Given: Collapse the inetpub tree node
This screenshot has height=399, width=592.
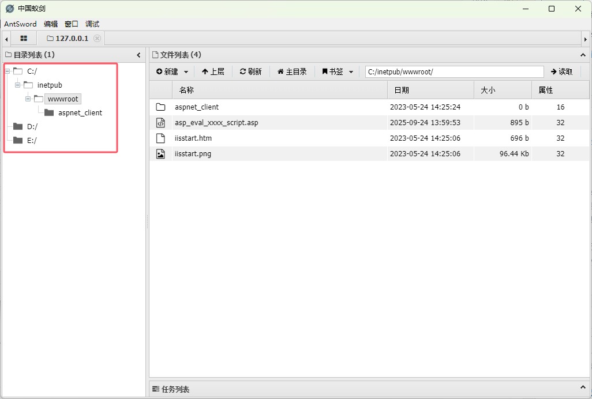Looking at the screenshot, I should 18,85.
